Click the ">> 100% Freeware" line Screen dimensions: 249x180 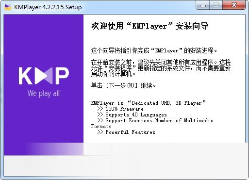pos(120,109)
